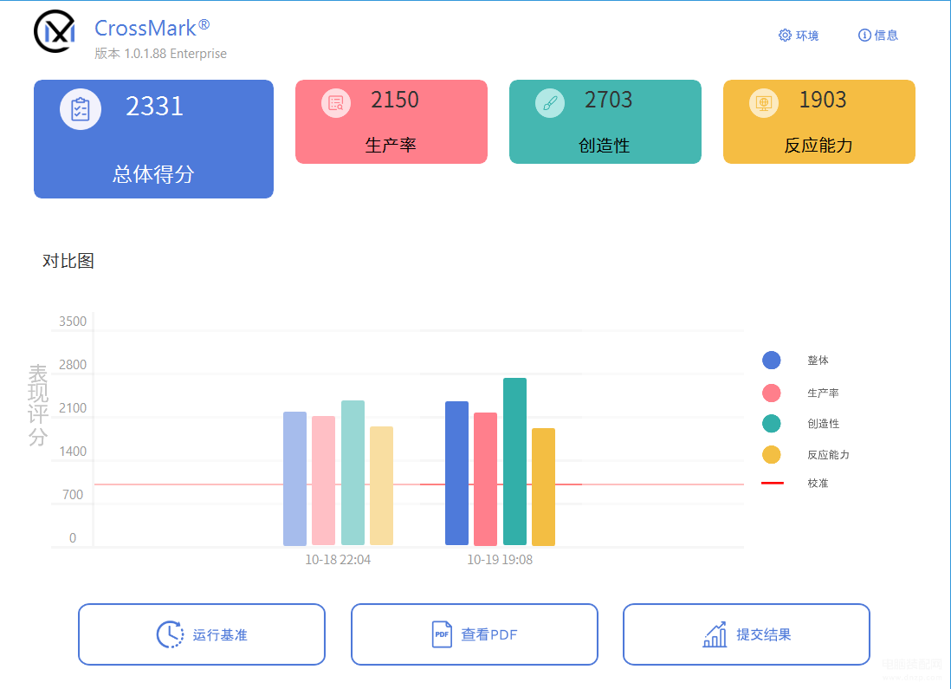
Task: Click the clipboard icon on overall score card
Action: tap(80, 109)
